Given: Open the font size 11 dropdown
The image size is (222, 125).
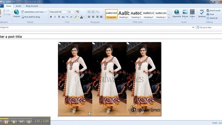Looking at the screenshot, I should pos(74,12).
